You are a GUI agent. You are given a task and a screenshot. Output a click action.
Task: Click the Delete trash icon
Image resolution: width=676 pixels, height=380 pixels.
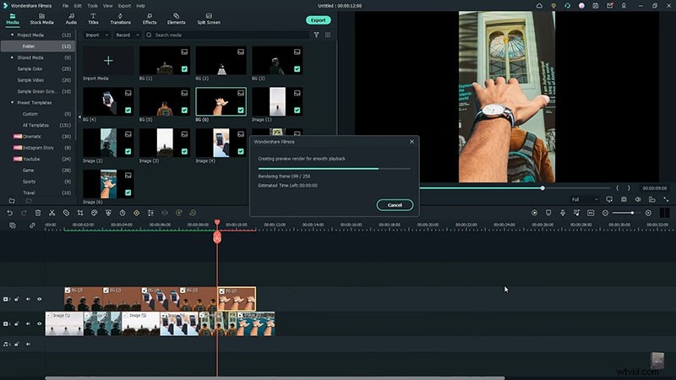pos(38,213)
